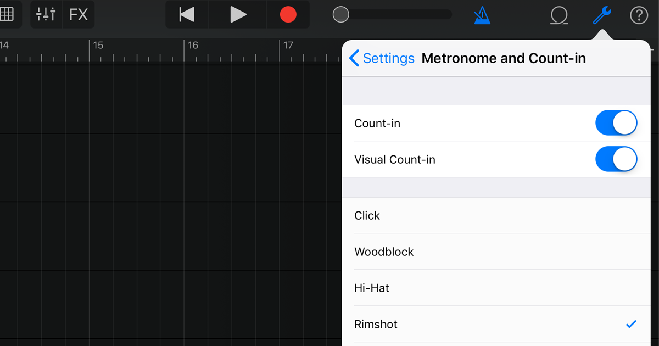
Task: Open the help question mark icon
Action: point(639,15)
